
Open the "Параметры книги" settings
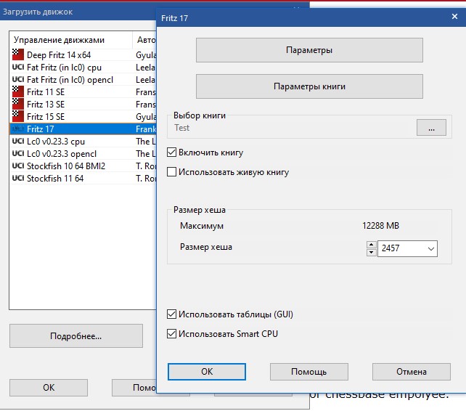pyautogui.click(x=309, y=86)
